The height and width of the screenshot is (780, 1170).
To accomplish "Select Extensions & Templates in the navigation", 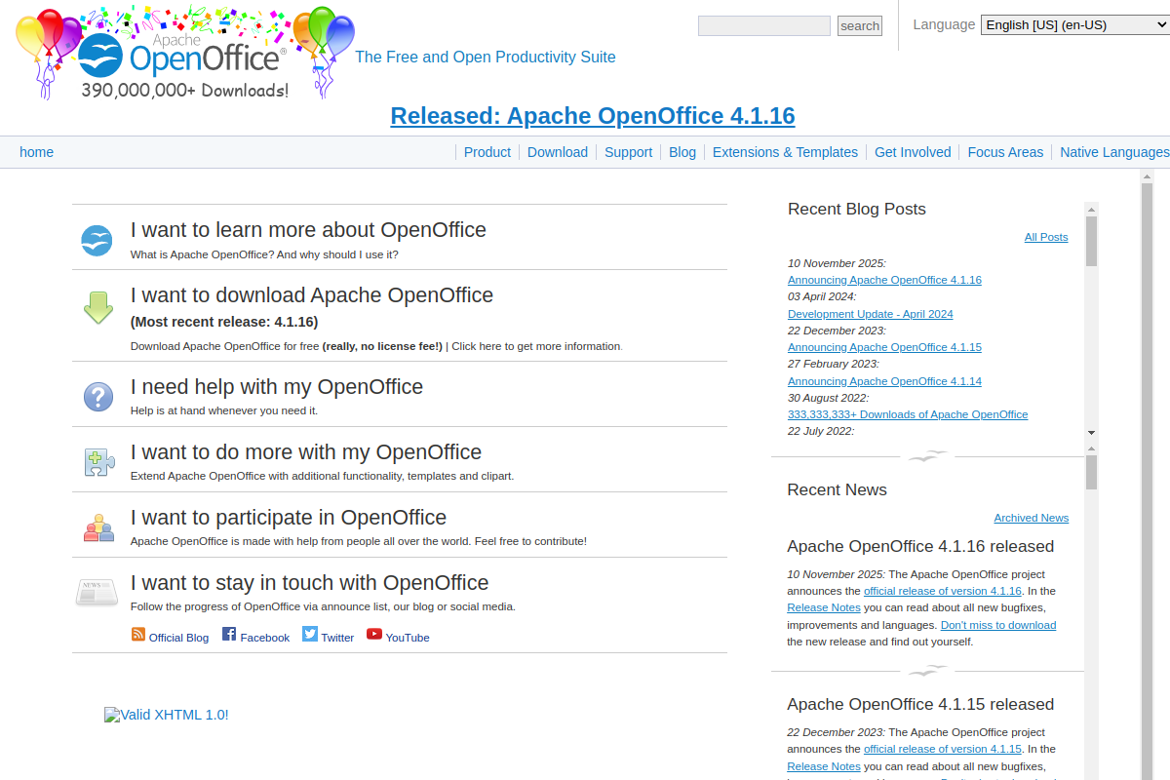I will [785, 152].
